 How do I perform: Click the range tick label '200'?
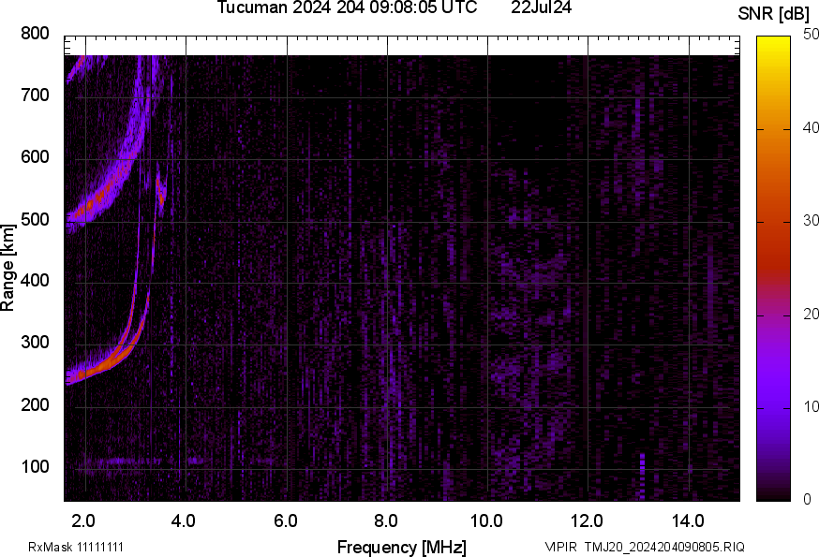35,404
